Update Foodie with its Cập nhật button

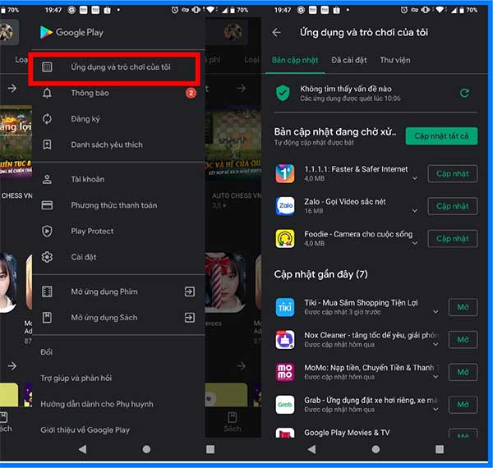tap(453, 239)
